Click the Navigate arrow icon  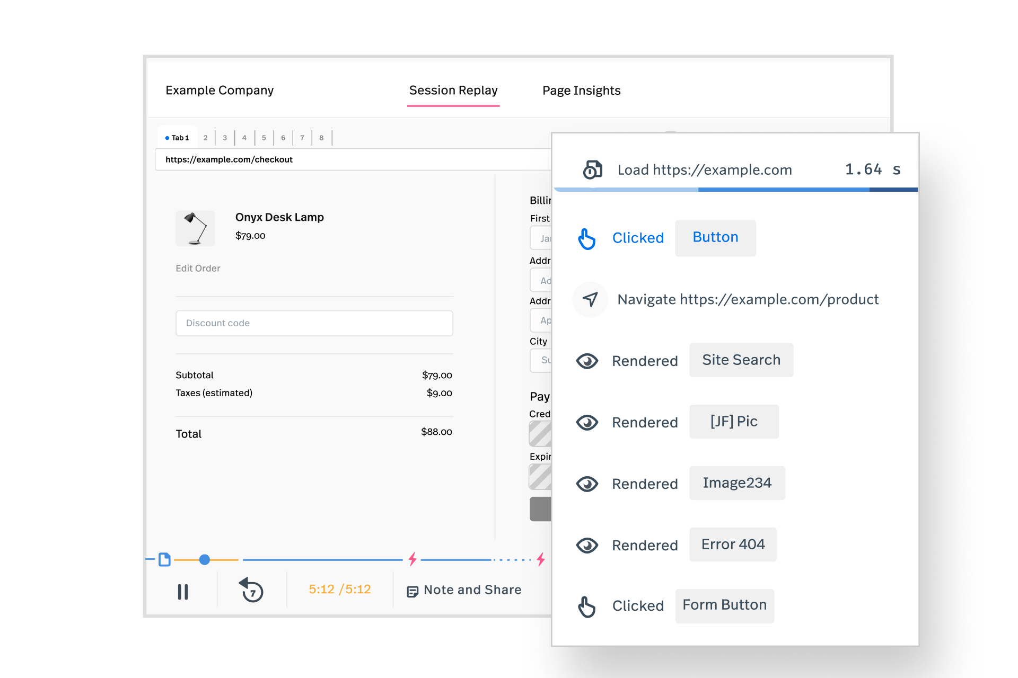pos(590,299)
